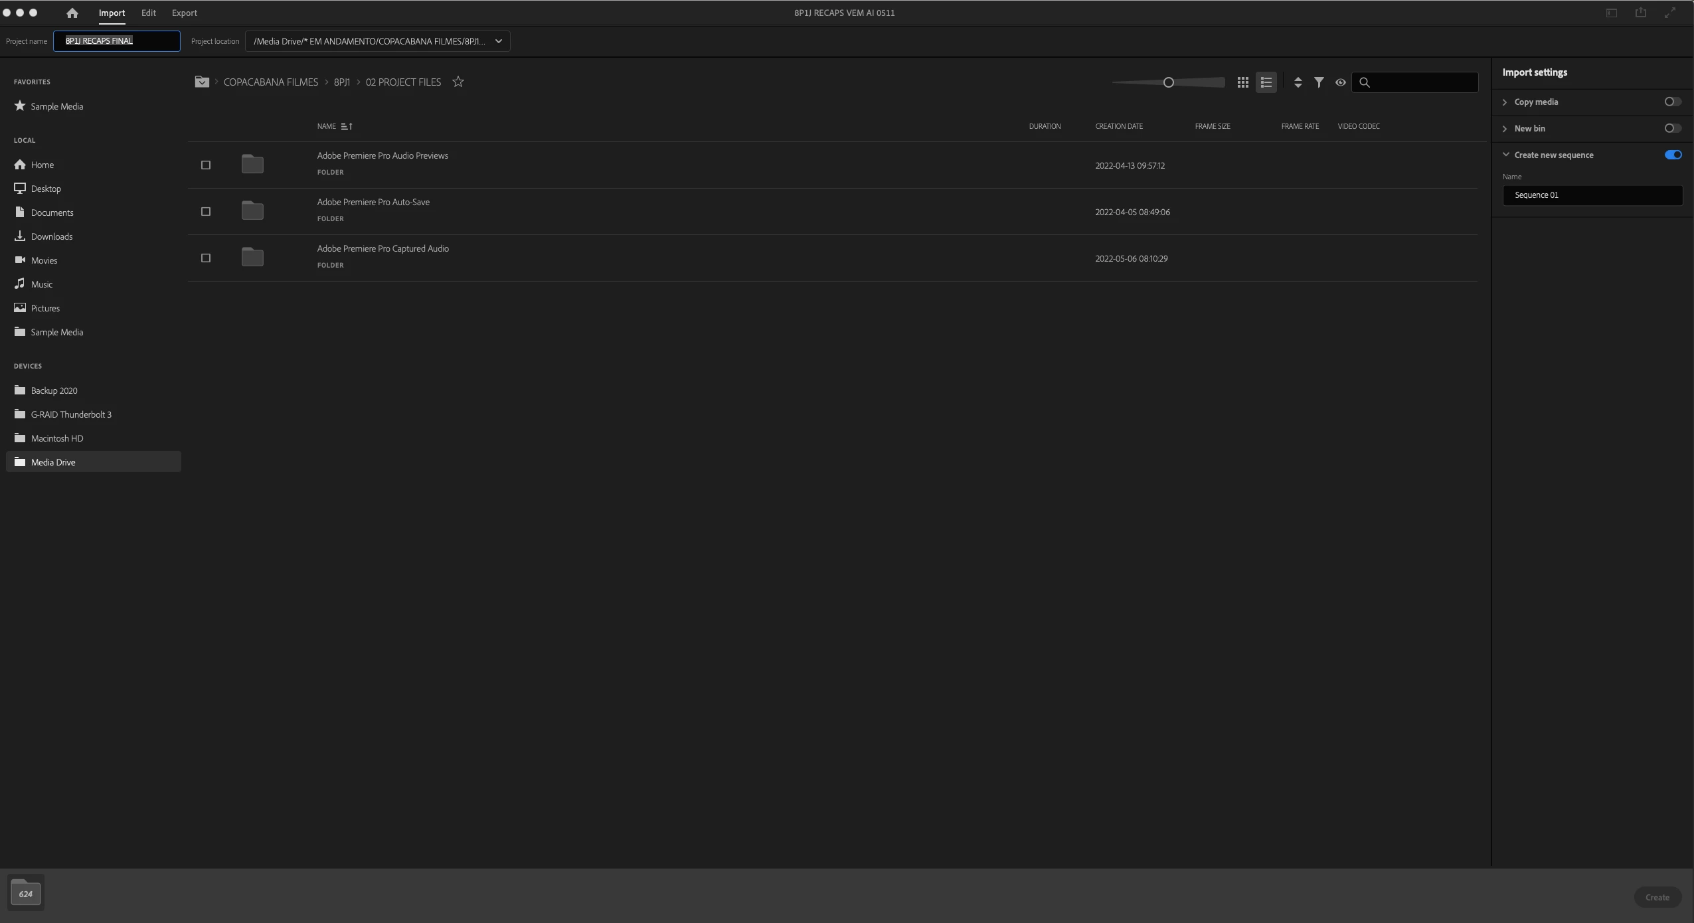
Task: Open the Quick Export share icon
Action: coord(1640,13)
